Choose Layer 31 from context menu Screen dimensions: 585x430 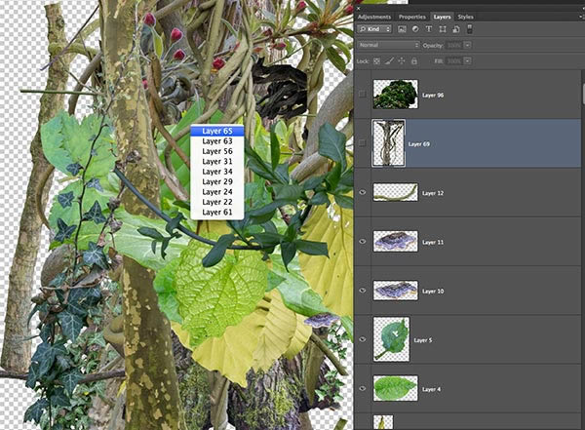(217, 161)
